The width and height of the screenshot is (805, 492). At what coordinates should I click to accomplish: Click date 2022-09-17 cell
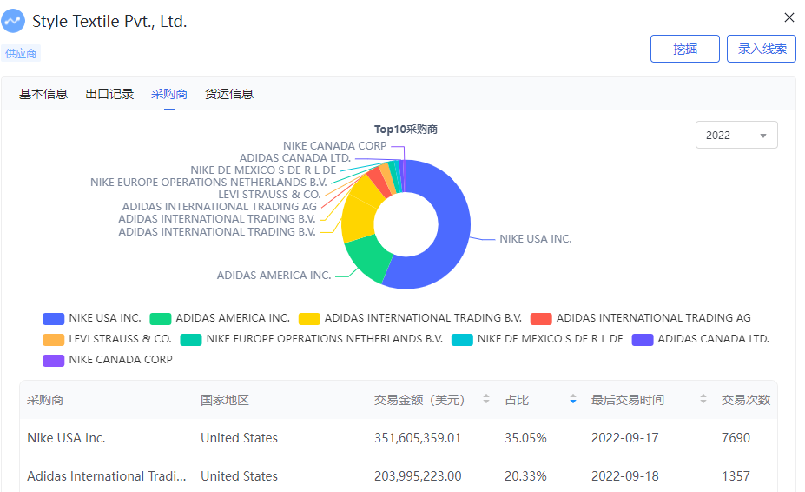pyautogui.click(x=624, y=438)
